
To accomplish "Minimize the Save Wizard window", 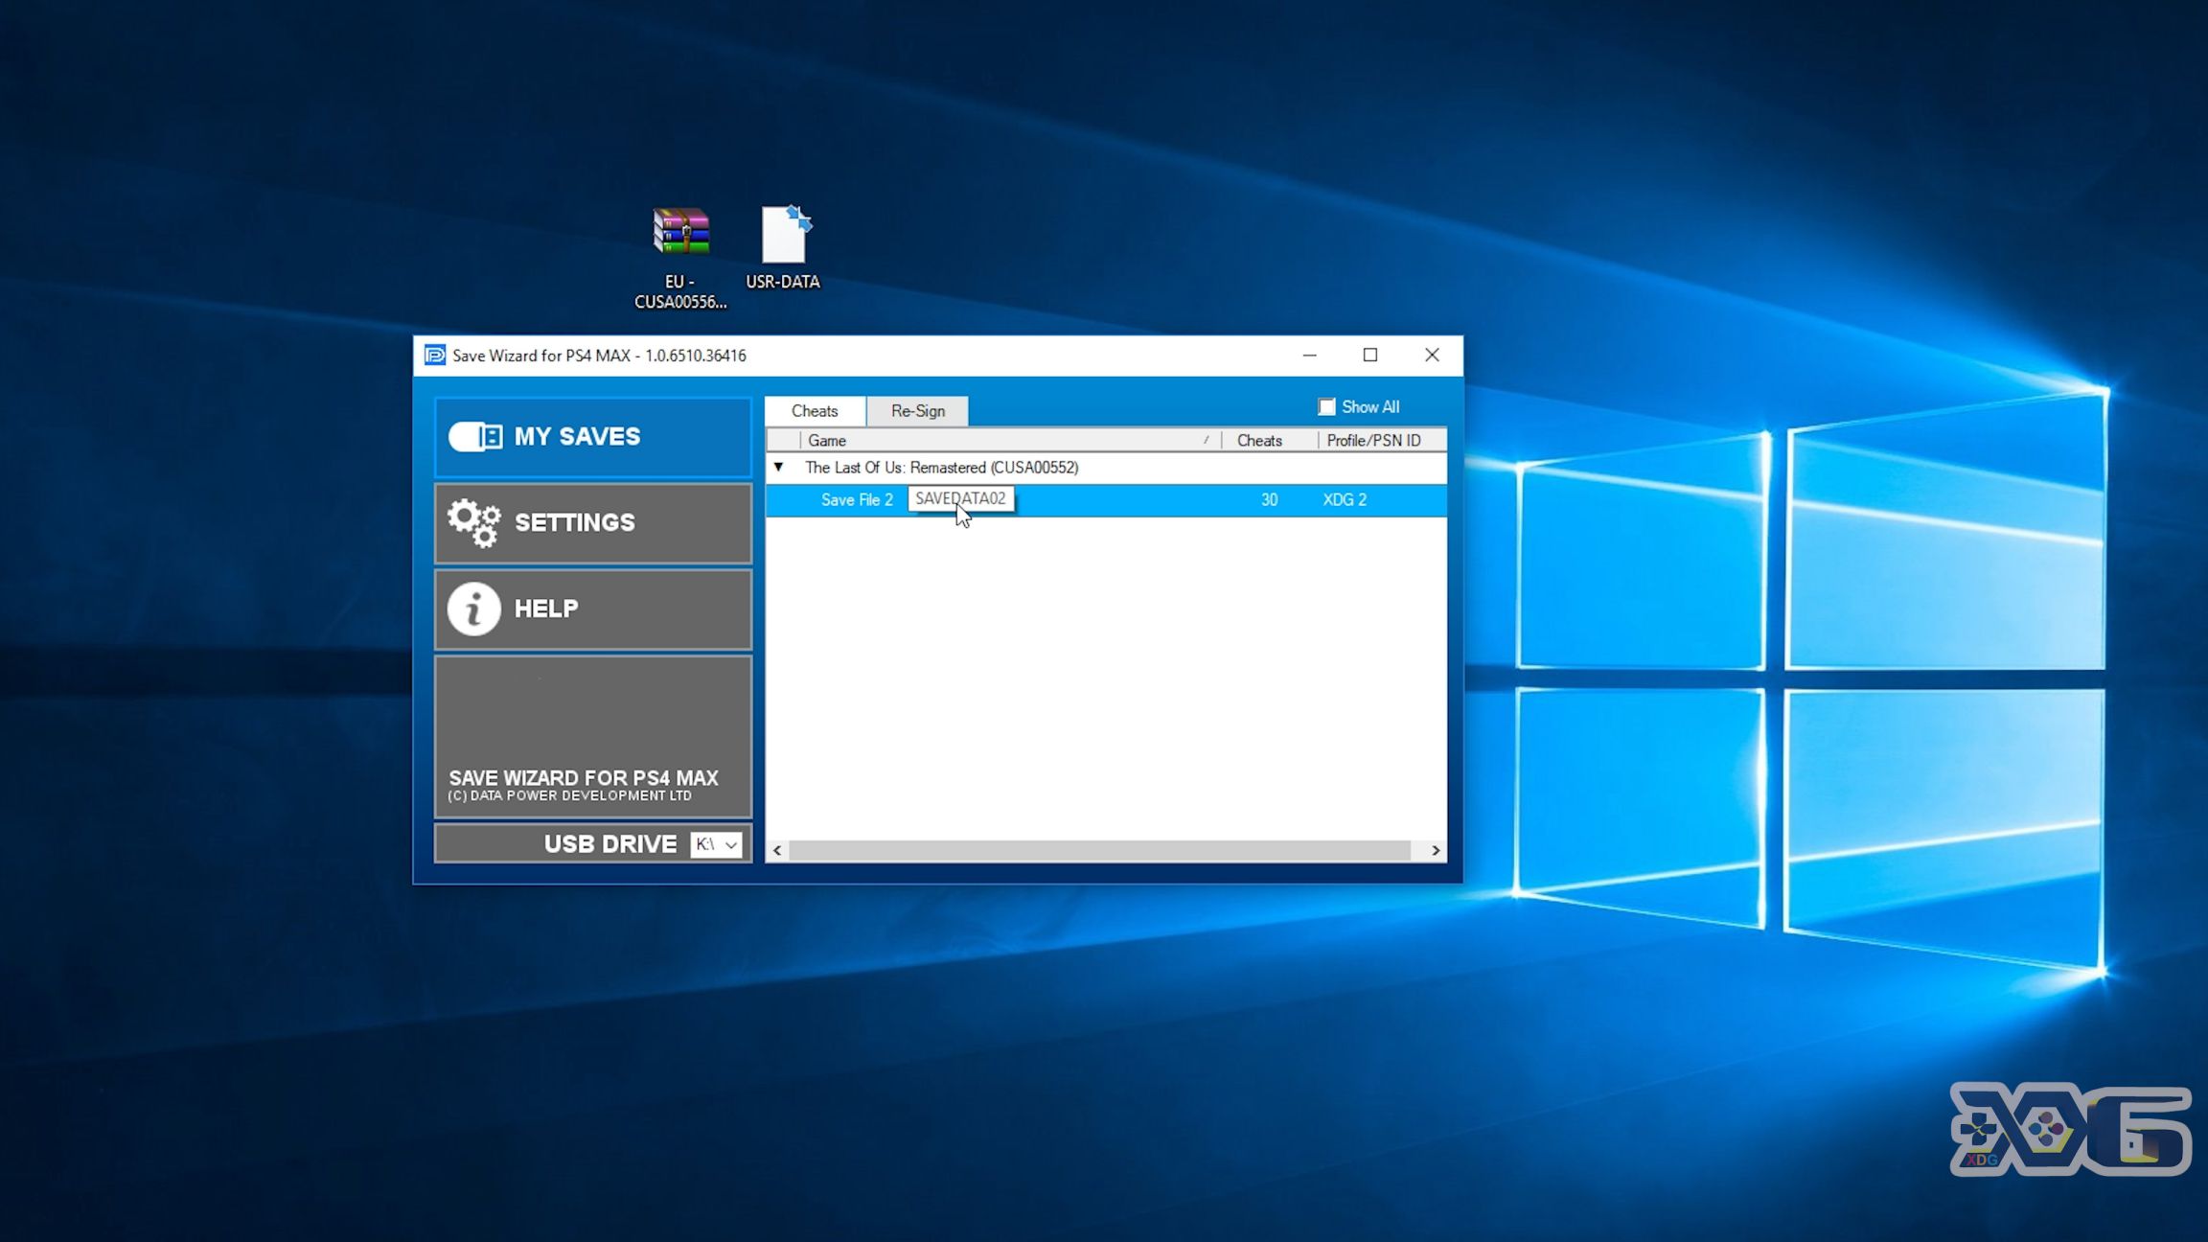I will pos(1309,356).
